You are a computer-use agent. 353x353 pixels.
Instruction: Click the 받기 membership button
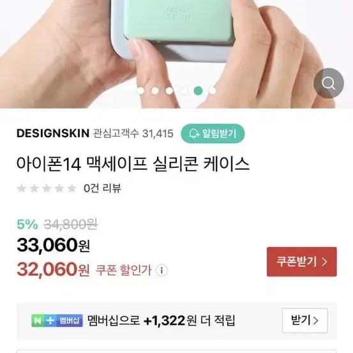(305, 320)
